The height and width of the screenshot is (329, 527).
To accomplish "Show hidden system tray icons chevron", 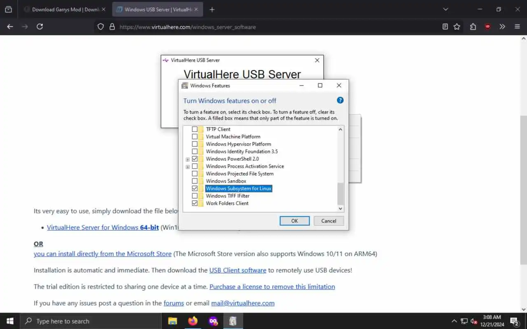I will click(x=454, y=321).
